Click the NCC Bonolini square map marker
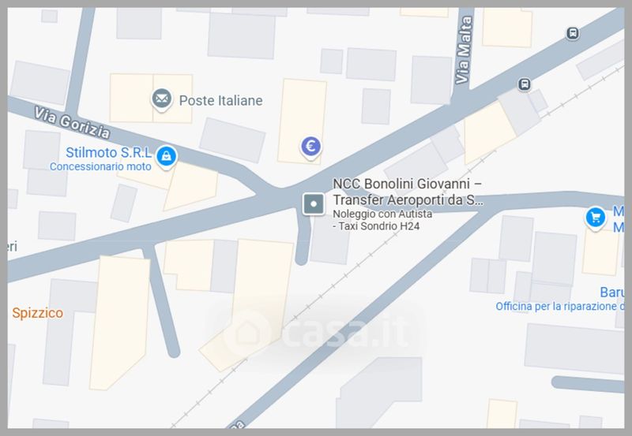This screenshot has height=436, width=632. coord(314,204)
